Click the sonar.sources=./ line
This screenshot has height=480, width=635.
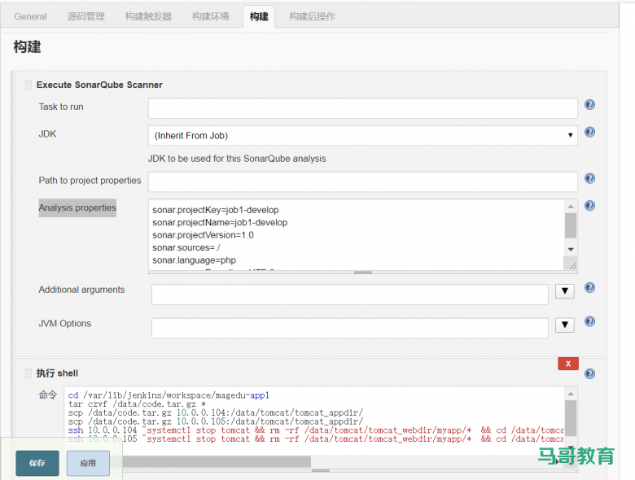point(186,247)
